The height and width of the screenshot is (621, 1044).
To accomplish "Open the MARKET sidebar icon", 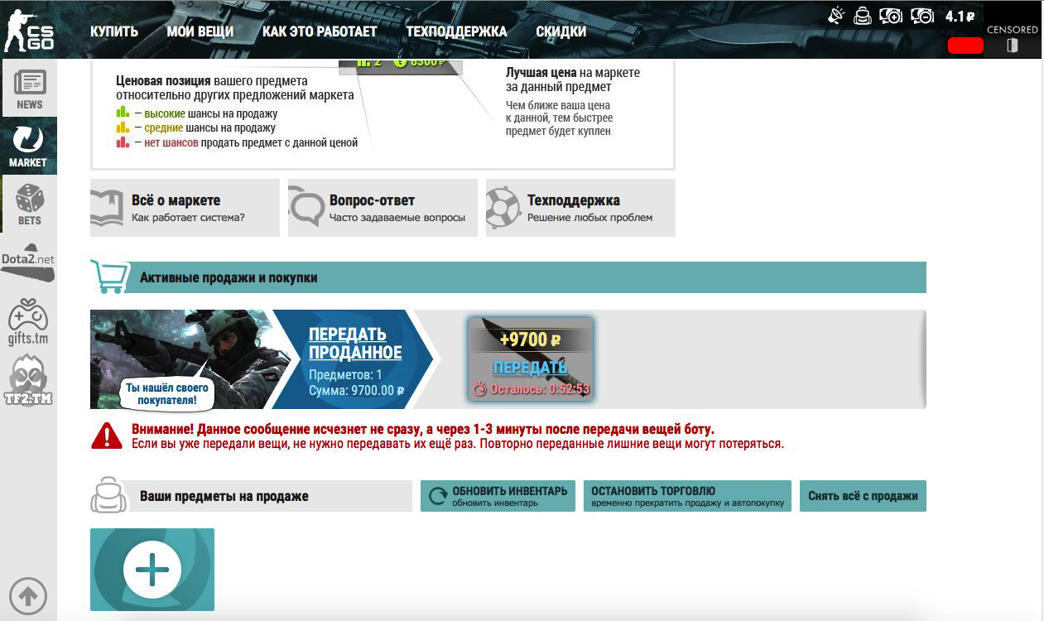I will tap(29, 146).
